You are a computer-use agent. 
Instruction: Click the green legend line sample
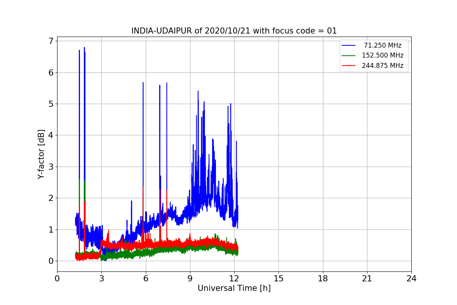point(348,56)
